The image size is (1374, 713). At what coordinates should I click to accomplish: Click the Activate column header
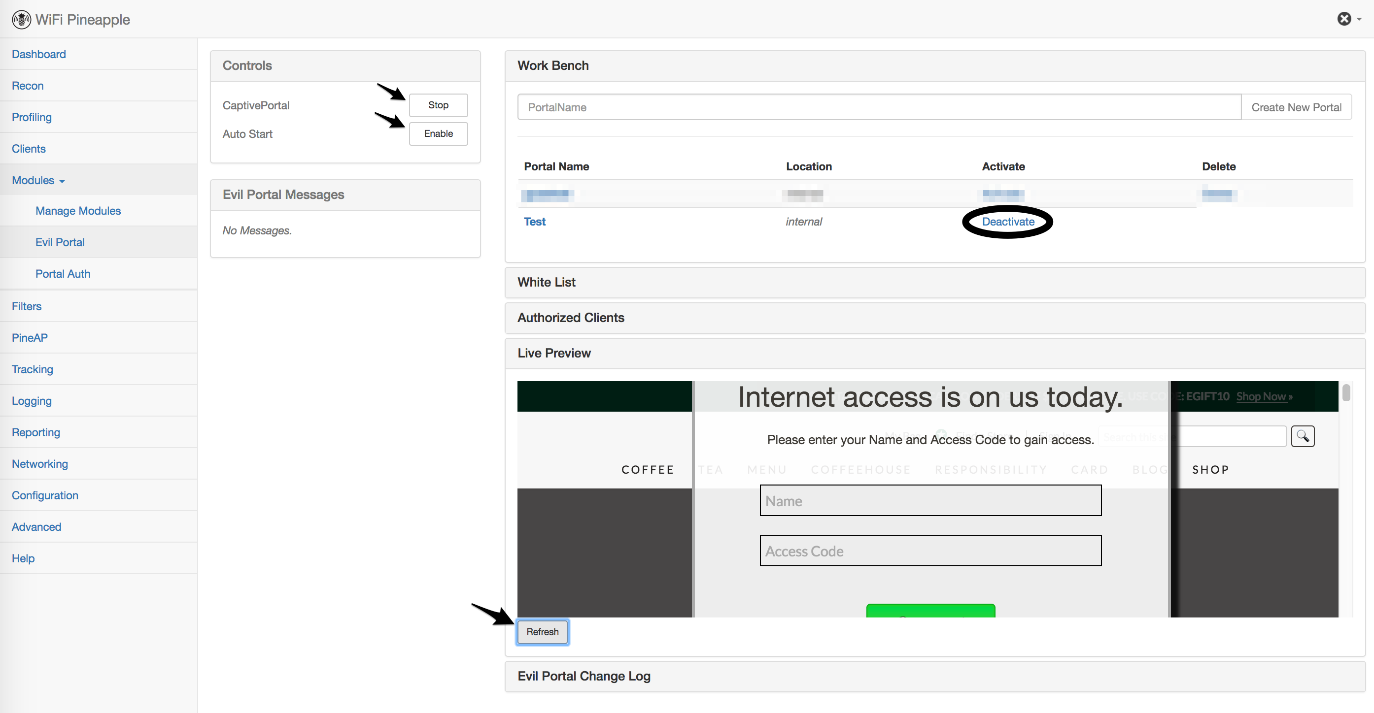(x=1003, y=166)
